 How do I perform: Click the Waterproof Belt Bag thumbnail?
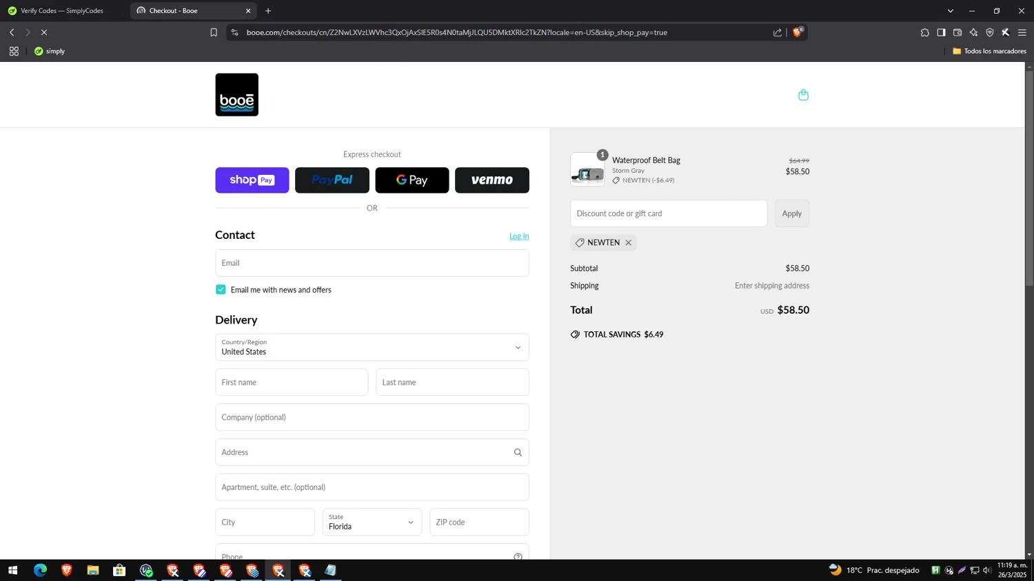tap(587, 169)
